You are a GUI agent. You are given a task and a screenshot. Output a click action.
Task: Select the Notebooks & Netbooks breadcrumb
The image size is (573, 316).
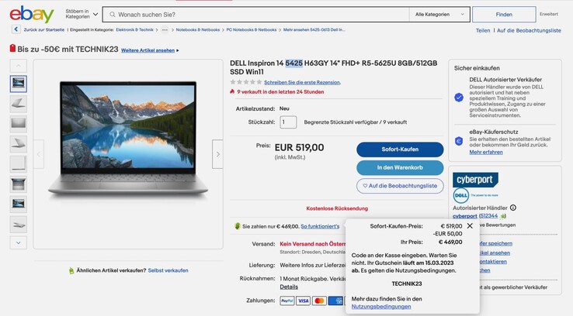click(x=198, y=30)
